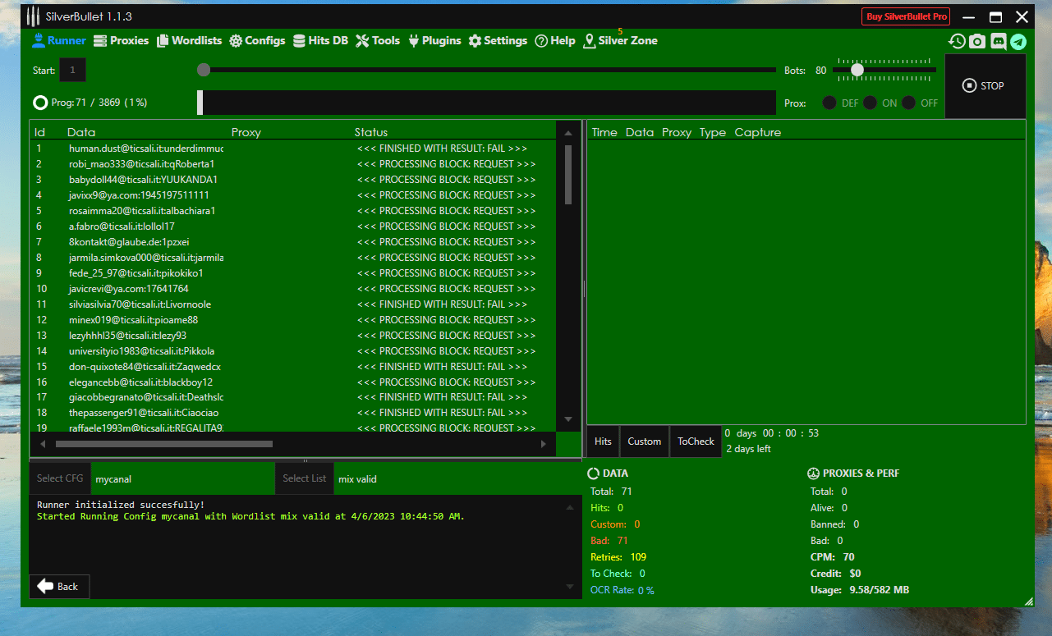
Task: Click the Select CFG button
Action: pos(60,478)
